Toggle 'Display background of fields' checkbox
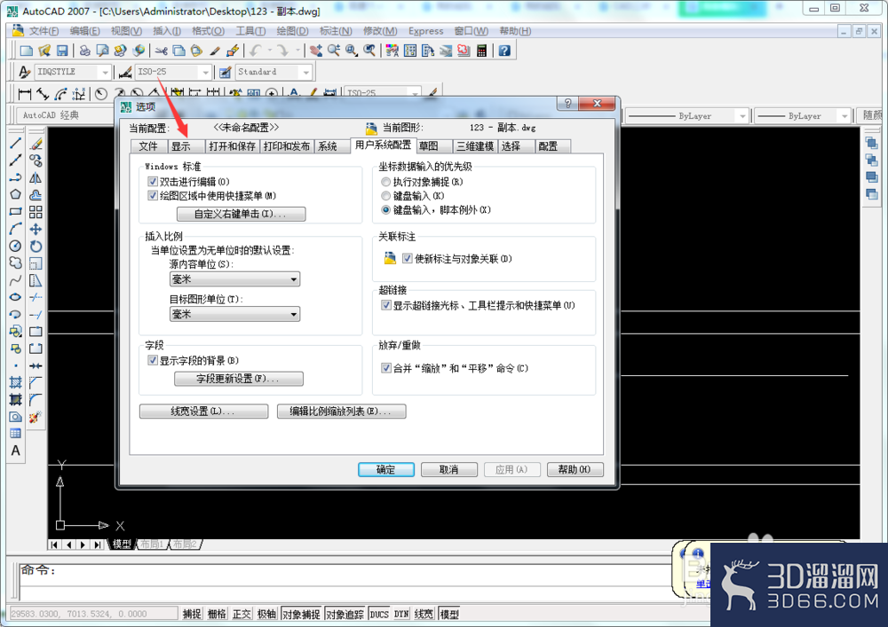 153,360
